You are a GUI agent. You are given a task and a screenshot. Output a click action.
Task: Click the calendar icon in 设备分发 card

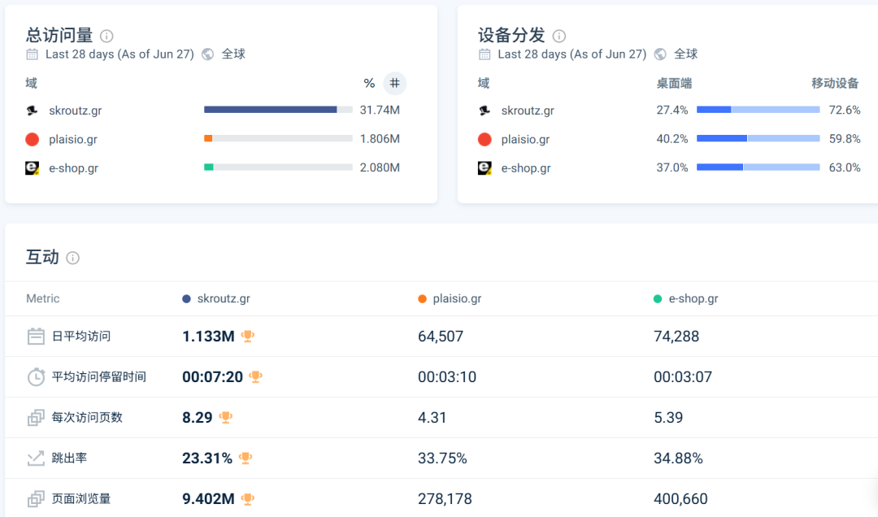485,54
